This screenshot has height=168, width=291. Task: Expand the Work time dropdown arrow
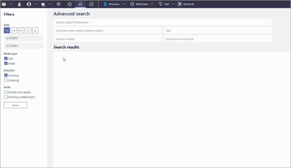click(x=152, y=4)
